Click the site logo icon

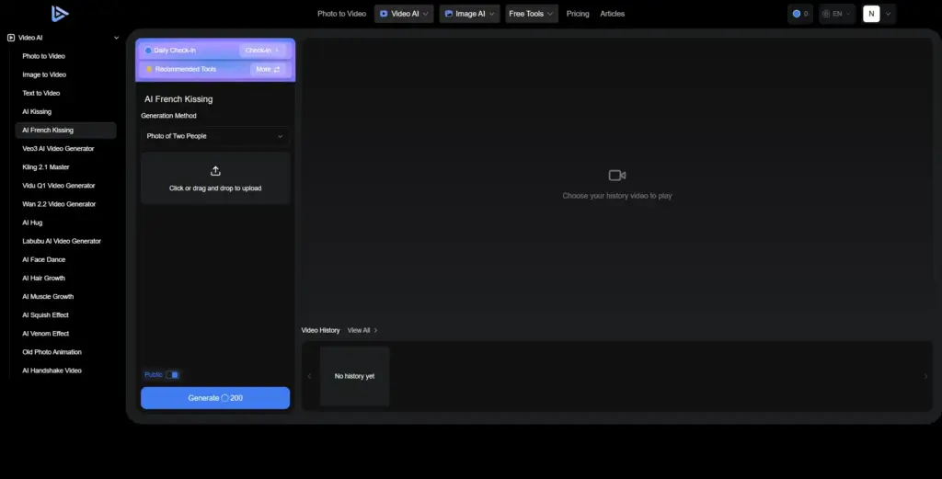[x=60, y=13]
